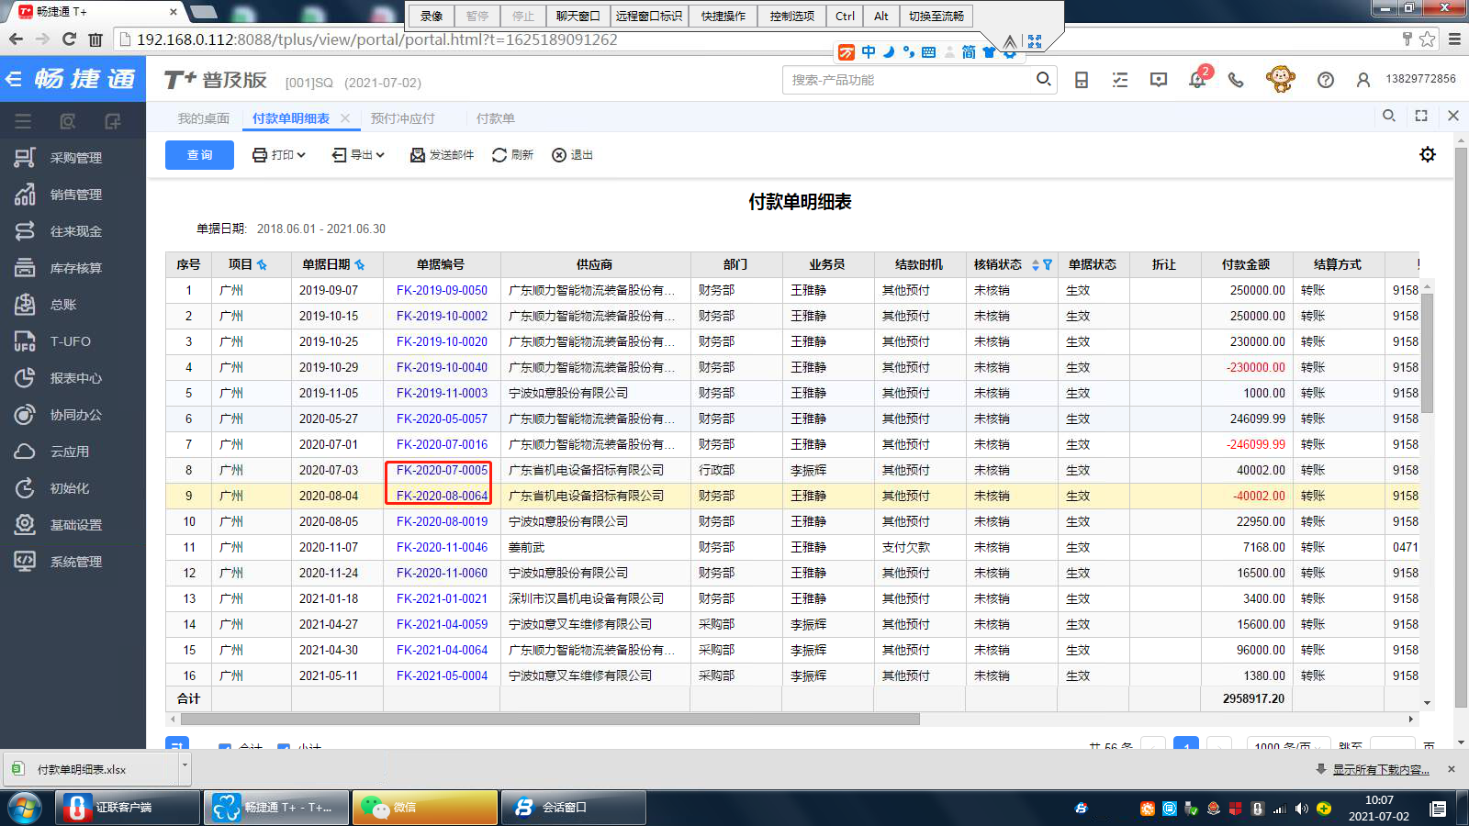Click 退出 button
The width and height of the screenshot is (1469, 826).
[572, 155]
